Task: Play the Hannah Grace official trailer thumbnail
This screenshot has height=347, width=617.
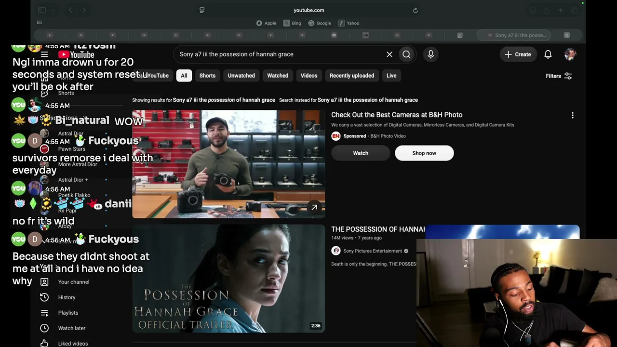Action: tap(228, 279)
